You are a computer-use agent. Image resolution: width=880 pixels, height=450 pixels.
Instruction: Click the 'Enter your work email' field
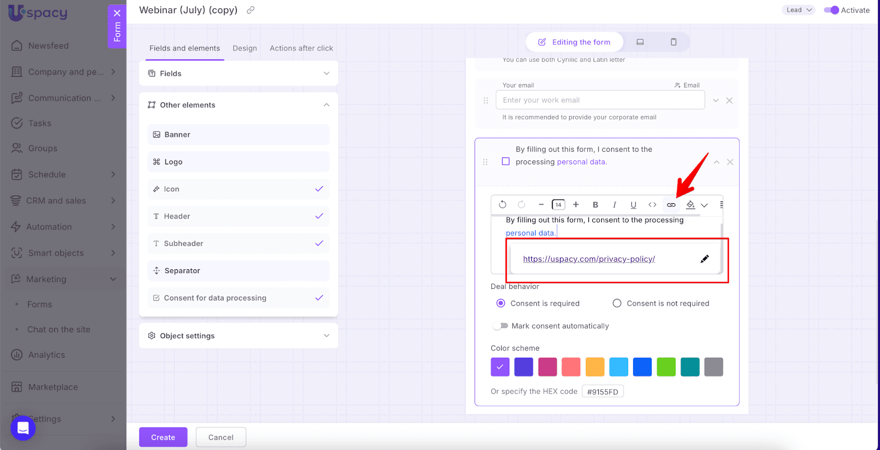pyautogui.click(x=600, y=100)
